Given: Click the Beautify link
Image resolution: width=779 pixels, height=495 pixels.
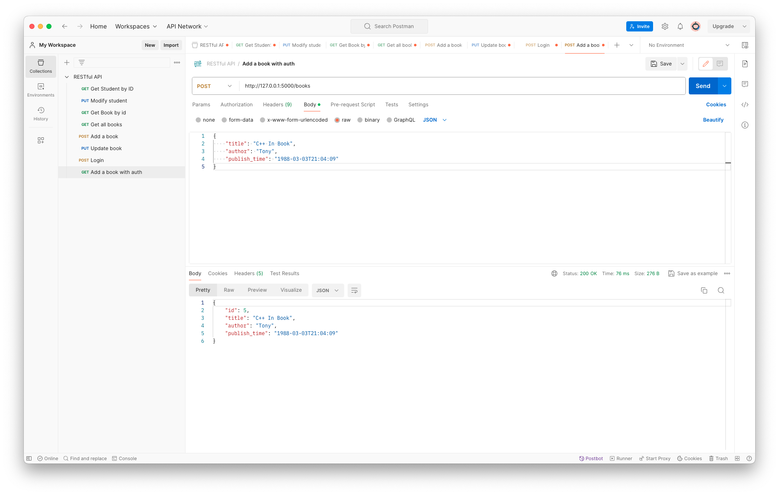Looking at the screenshot, I should tap(713, 120).
